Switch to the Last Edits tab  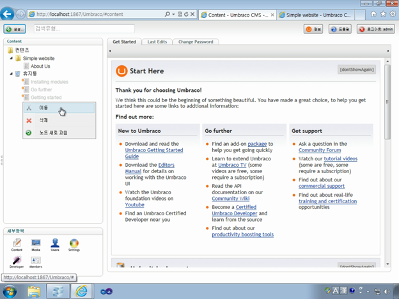click(157, 42)
